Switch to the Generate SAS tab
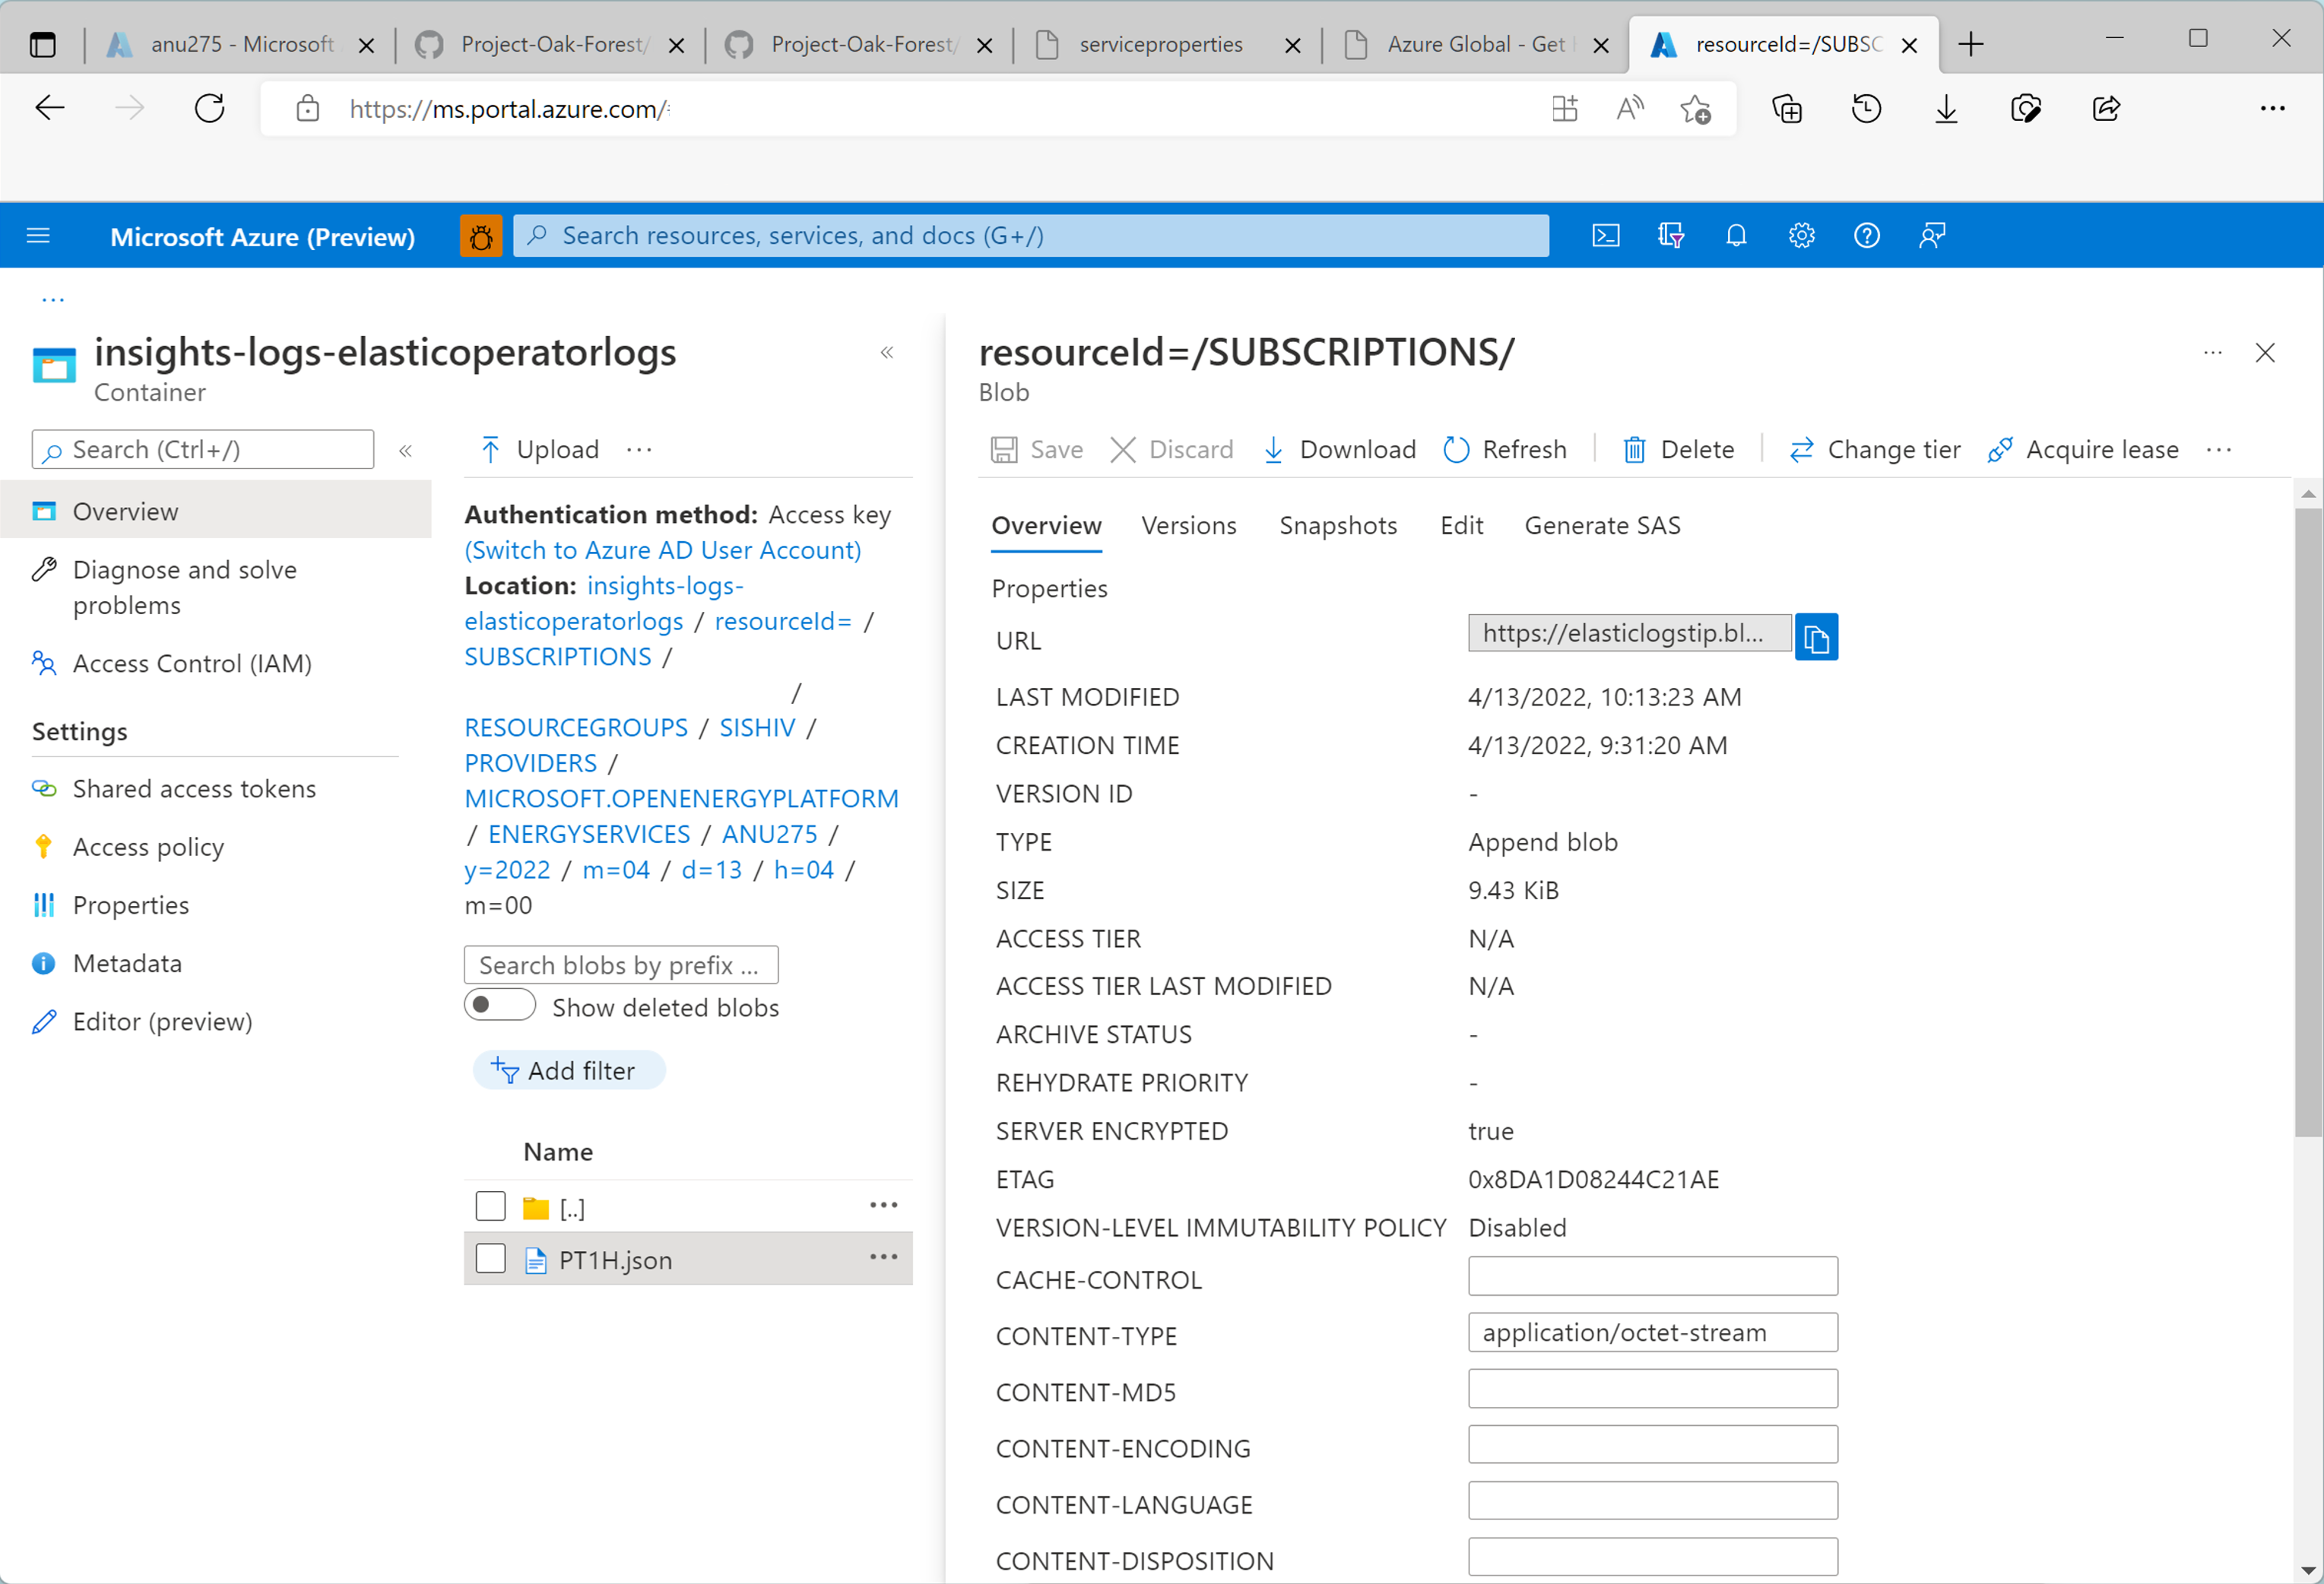The image size is (2324, 1584). [1601, 525]
